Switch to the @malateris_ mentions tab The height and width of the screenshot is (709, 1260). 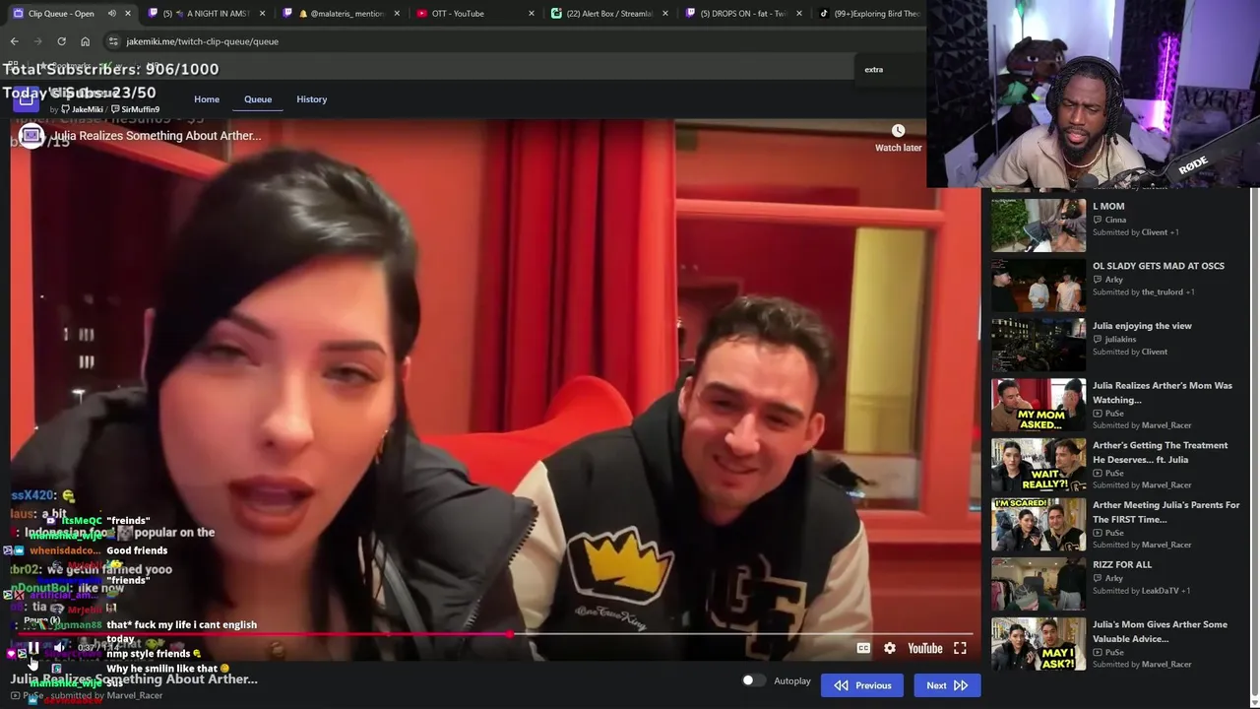[x=341, y=14]
